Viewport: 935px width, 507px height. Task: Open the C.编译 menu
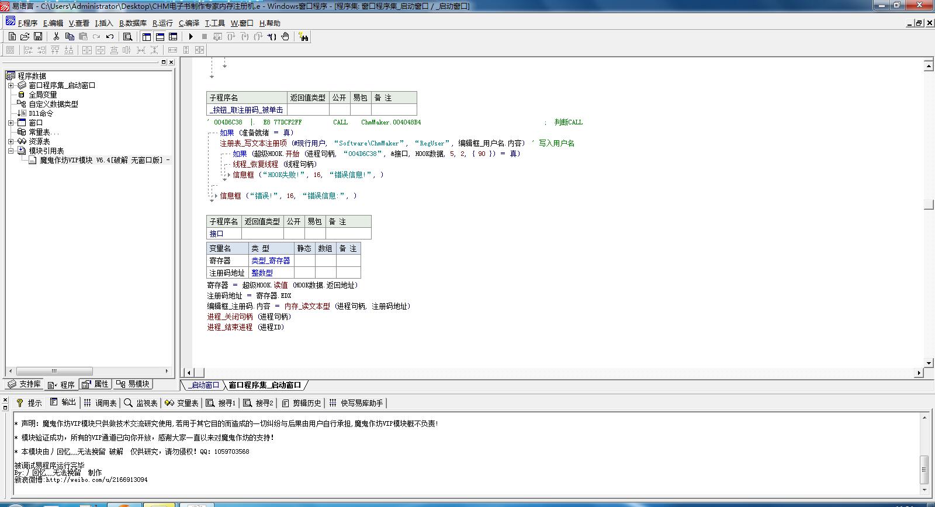[189, 23]
